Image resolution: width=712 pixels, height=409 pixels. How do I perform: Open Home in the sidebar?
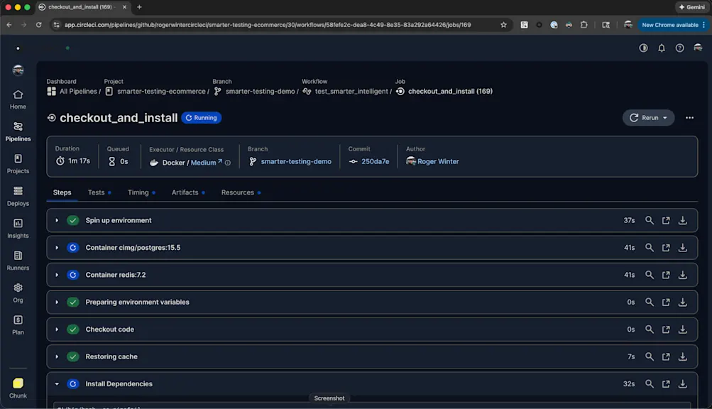[18, 99]
